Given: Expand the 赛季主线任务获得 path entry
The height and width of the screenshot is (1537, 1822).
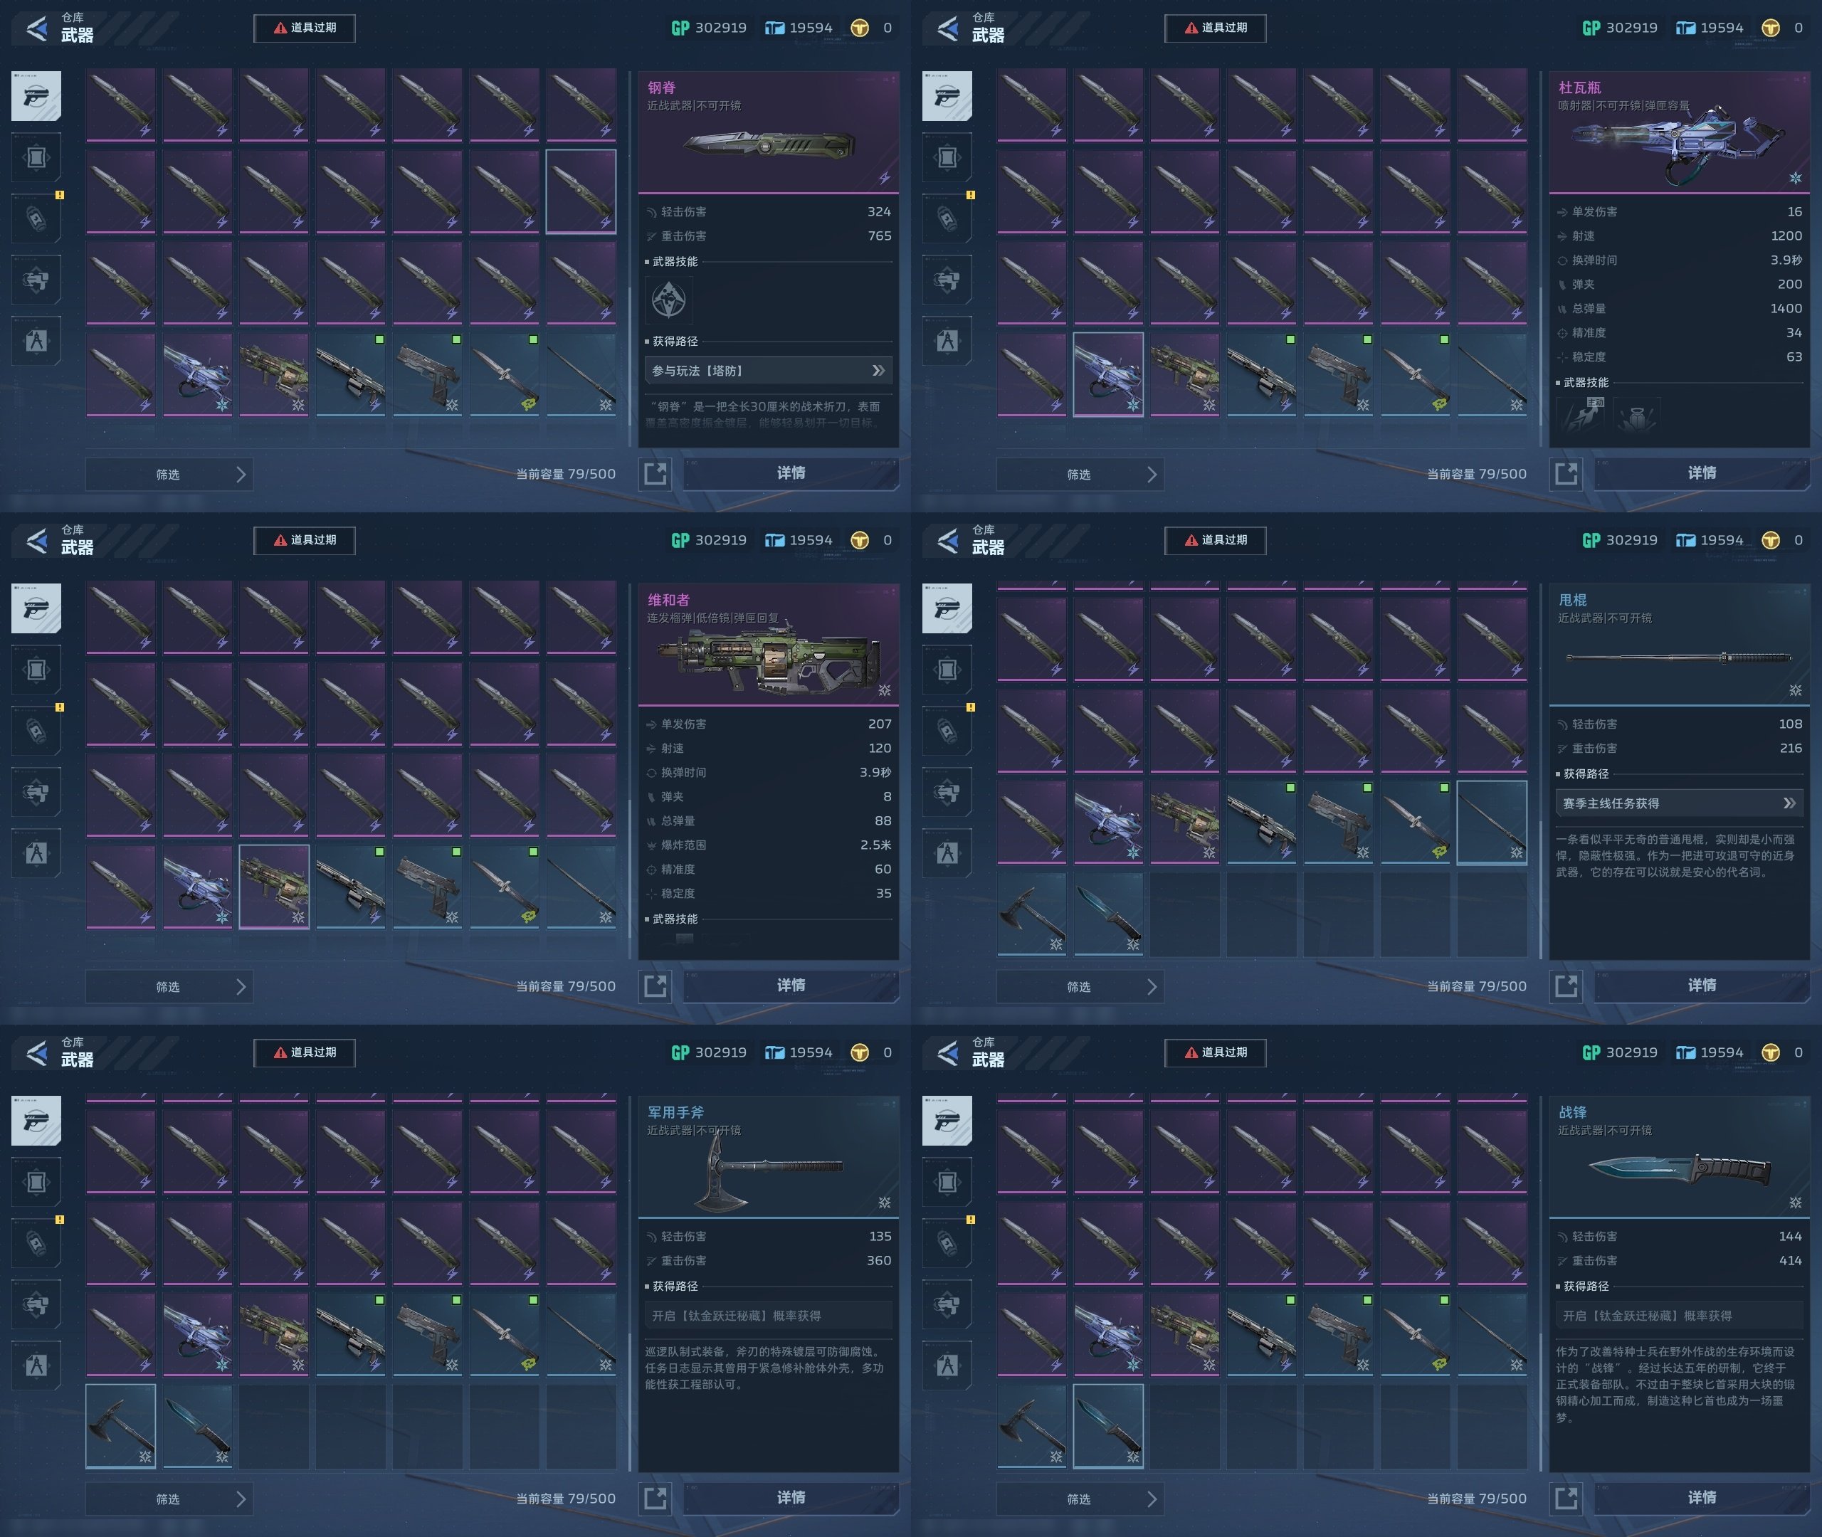Looking at the screenshot, I should coord(1678,803).
